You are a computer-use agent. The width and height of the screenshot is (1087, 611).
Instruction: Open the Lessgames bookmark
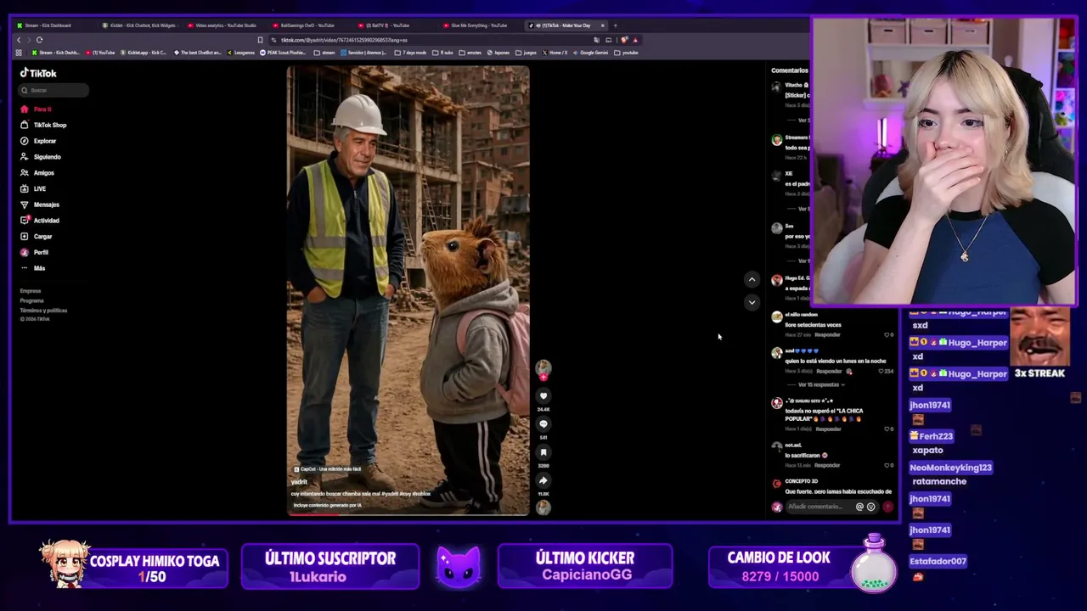pos(241,53)
